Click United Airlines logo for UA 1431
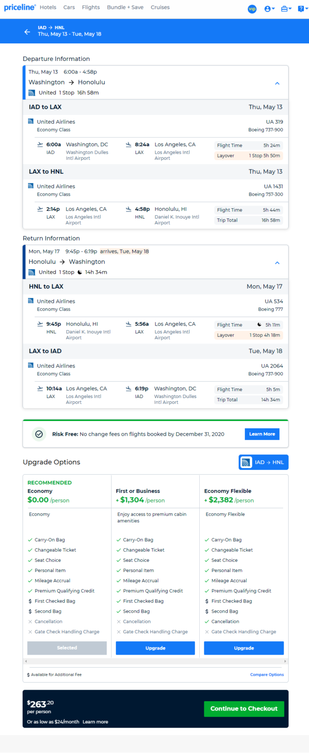 (30, 186)
